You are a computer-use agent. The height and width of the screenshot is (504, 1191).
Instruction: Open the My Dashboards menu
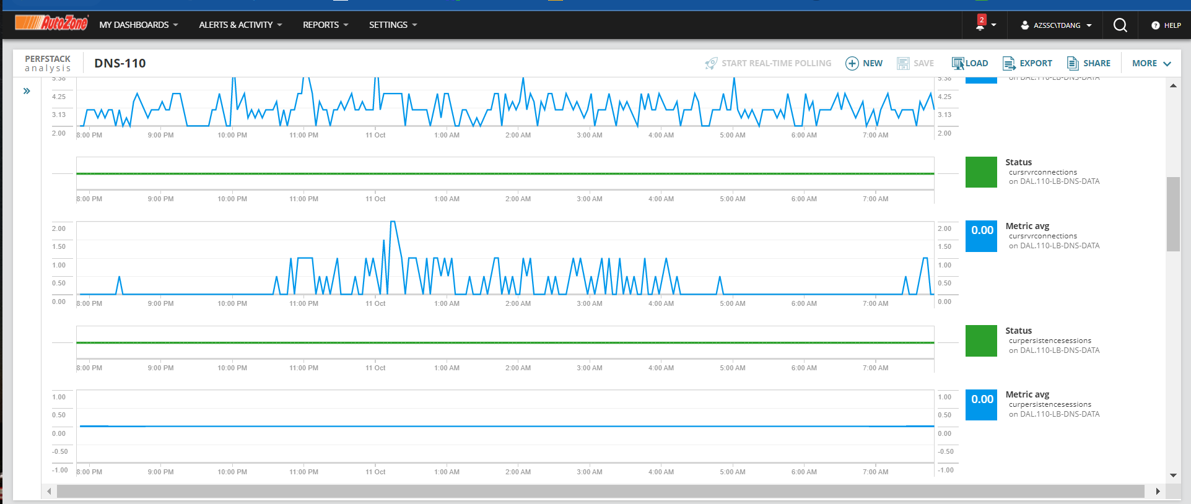coord(139,25)
